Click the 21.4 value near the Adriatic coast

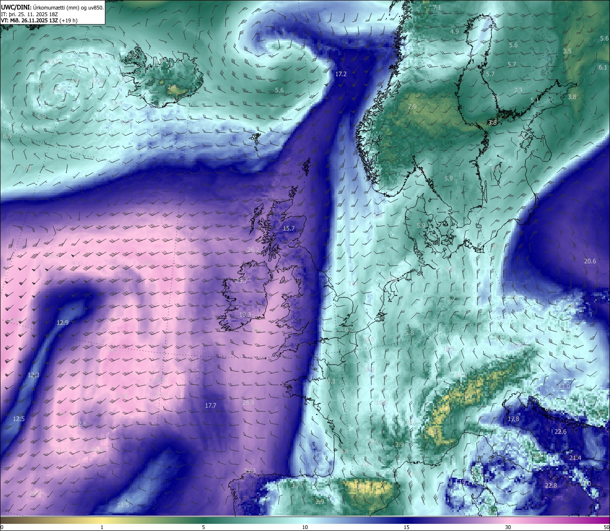575,458
